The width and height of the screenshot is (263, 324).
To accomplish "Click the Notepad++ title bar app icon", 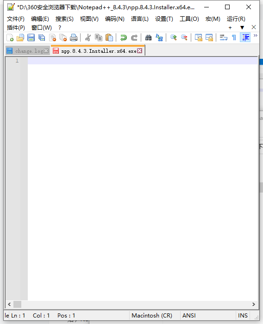I will coord(11,7).
